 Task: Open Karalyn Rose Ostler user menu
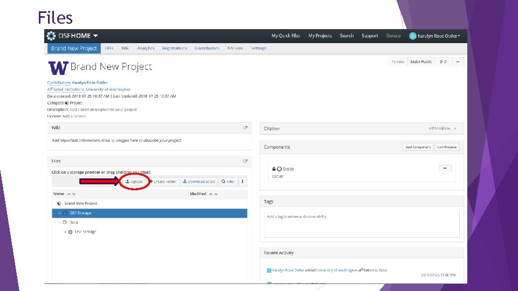(x=439, y=36)
